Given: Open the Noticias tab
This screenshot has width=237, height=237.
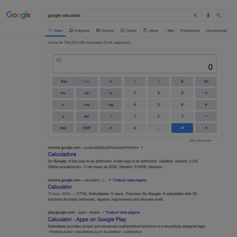Looking at the screenshot, I should pyautogui.click(x=105, y=30).
